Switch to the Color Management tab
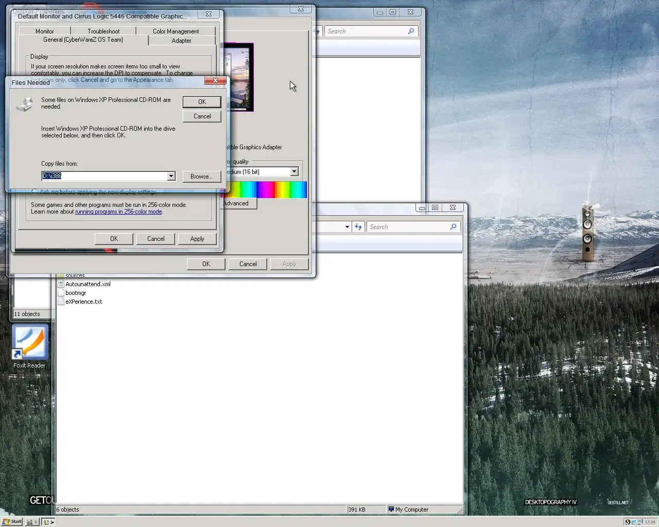The height and width of the screenshot is (527, 659). (x=176, y=31)
